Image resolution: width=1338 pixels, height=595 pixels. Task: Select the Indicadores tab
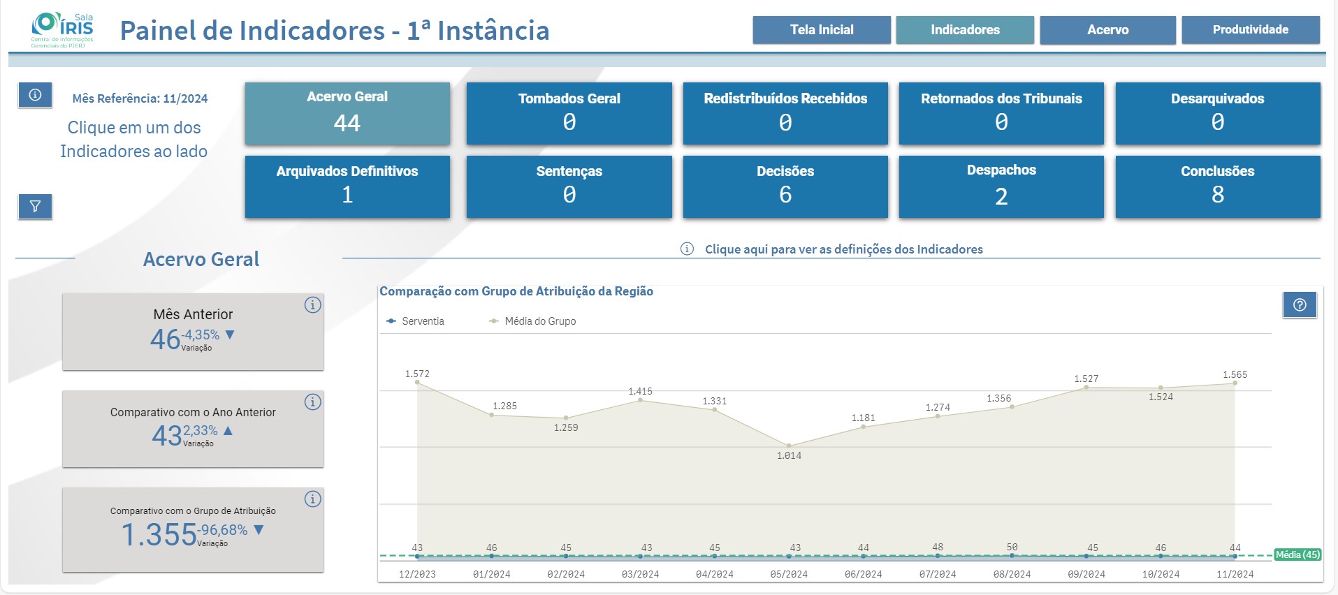pyautogui.click(x=965, y=30)
